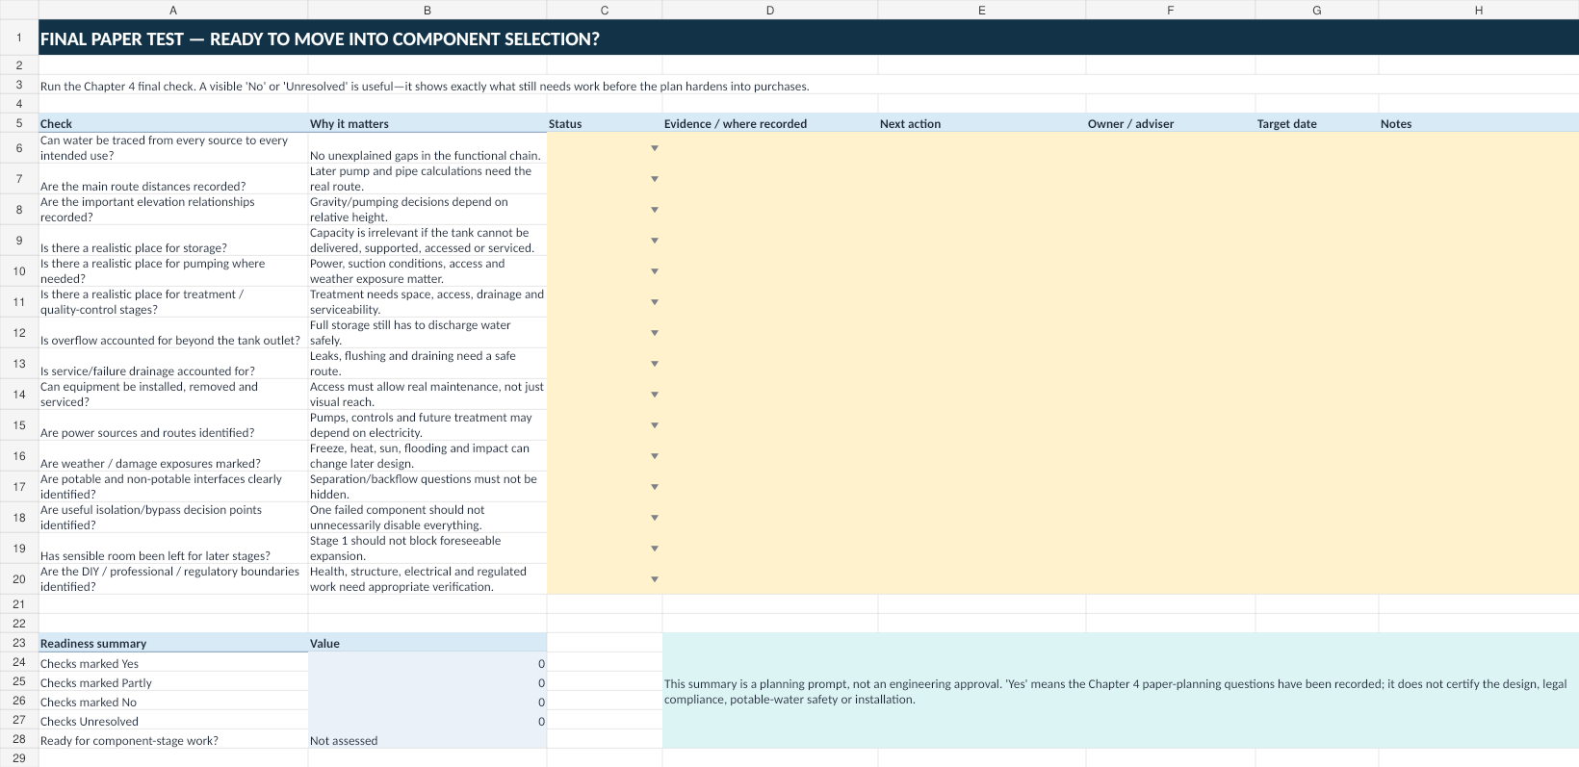
Task: Click the 'Next action' heading cell
Action: [982, 123]
